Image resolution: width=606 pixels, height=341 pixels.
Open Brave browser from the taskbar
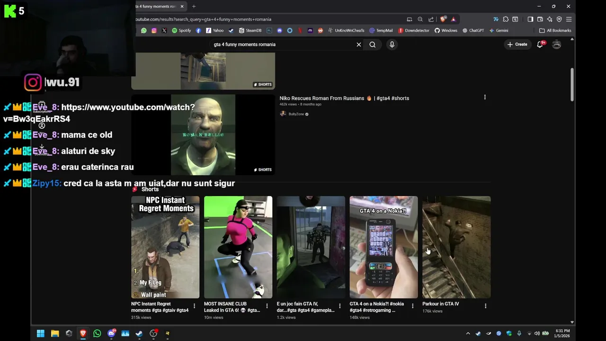pyautogui.click(x=83, y=333)
